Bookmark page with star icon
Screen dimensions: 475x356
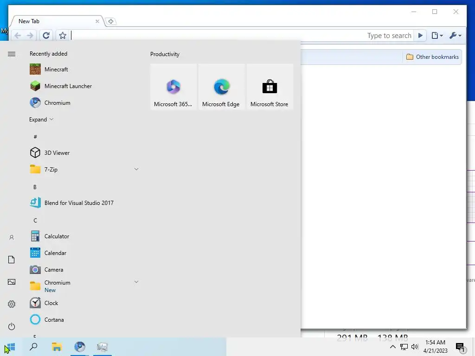click(x=63, y=35)
